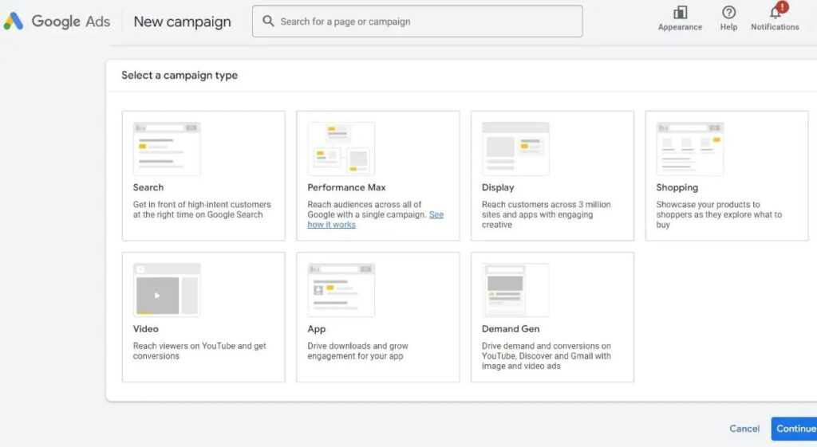Click the Google Ads logo

click(x=57, y=22)
